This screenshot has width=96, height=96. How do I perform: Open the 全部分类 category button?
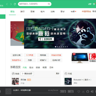(x=17, y=55)
